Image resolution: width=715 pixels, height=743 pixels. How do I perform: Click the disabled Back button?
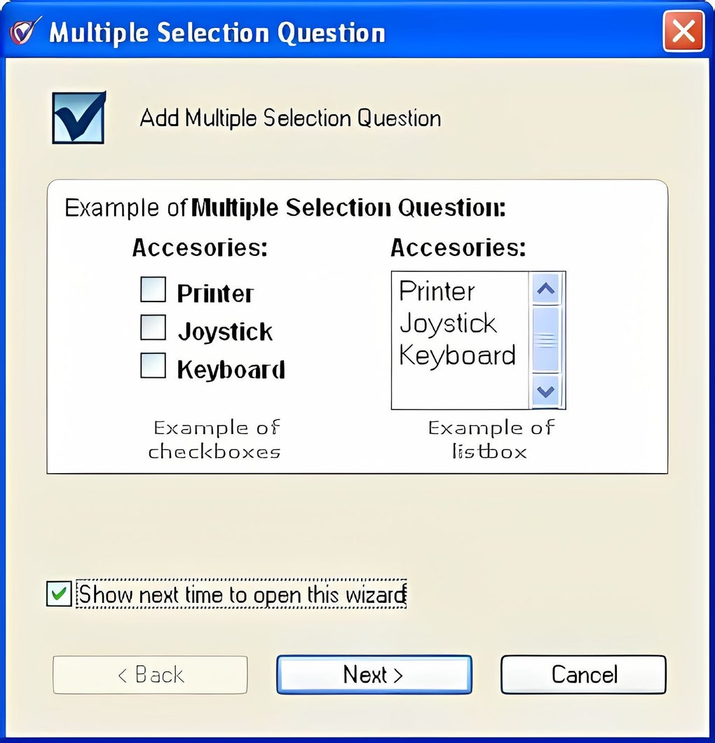(150, 674)
